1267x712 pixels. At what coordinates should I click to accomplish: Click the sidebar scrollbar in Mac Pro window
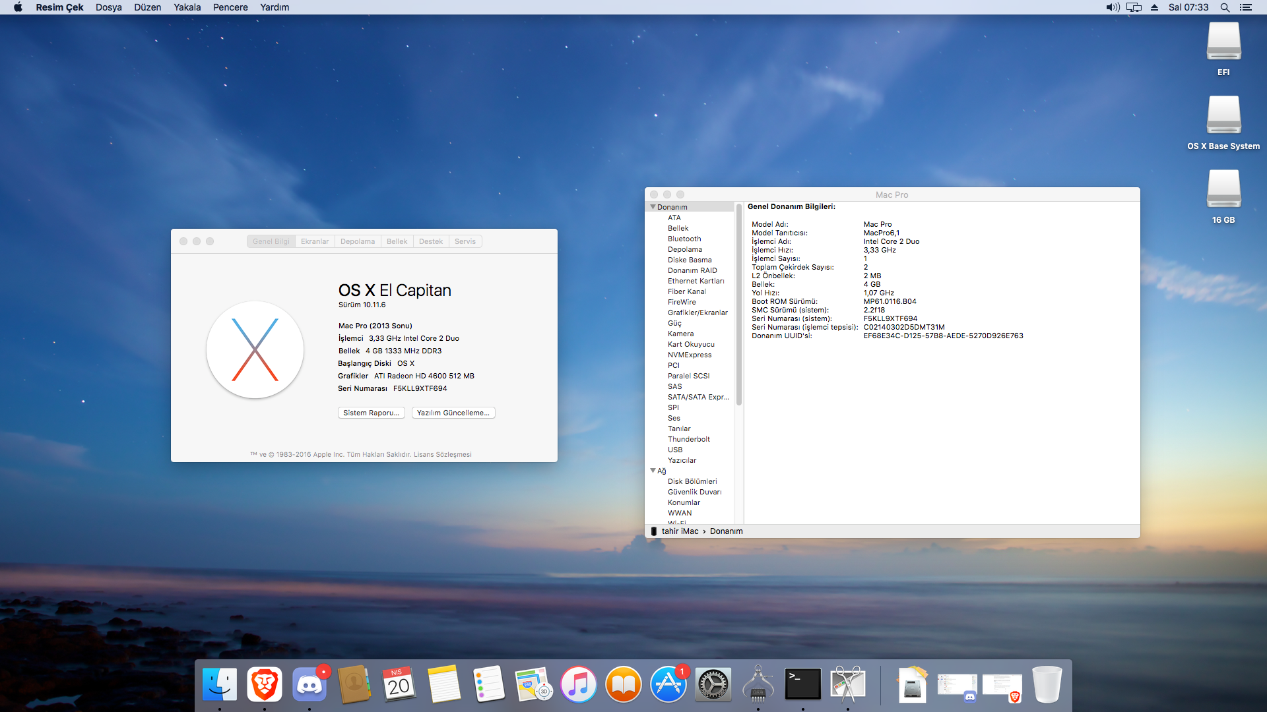coord(739,305)
